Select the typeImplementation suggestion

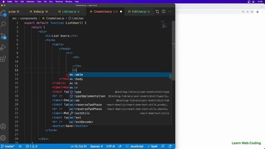pos(120,96)
